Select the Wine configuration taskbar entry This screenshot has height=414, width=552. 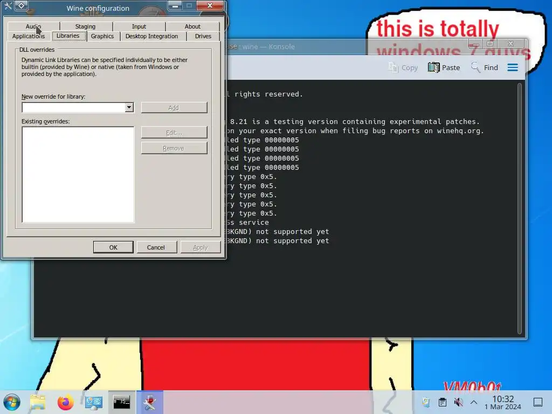click(x=150, y=402)
